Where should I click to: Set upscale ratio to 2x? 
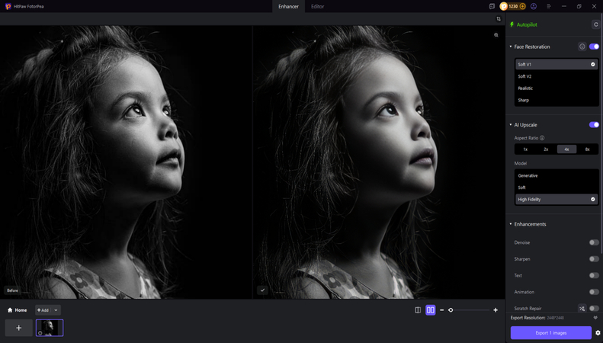[x=546, y=149]
